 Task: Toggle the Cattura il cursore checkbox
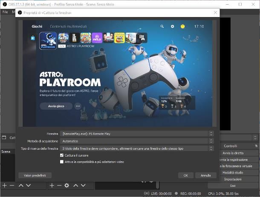(62, 155)
